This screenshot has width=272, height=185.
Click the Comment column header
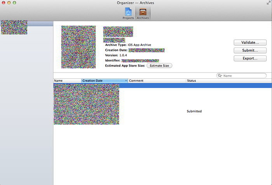point(157,81)
